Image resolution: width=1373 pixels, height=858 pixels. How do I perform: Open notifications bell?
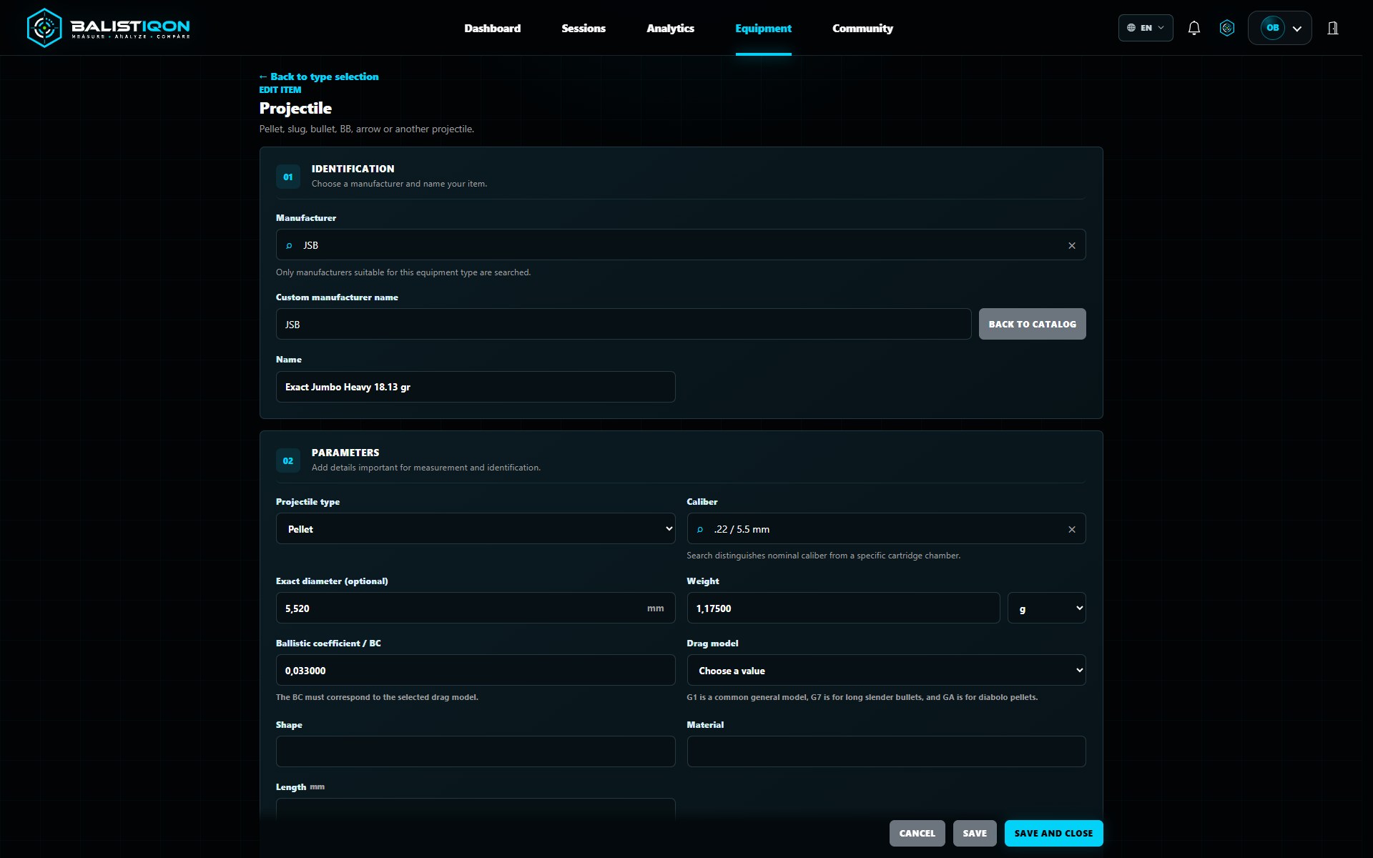(1194, 28)
